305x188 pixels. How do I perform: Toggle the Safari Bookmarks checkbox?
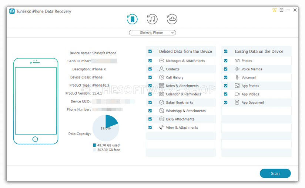(150, 102)
